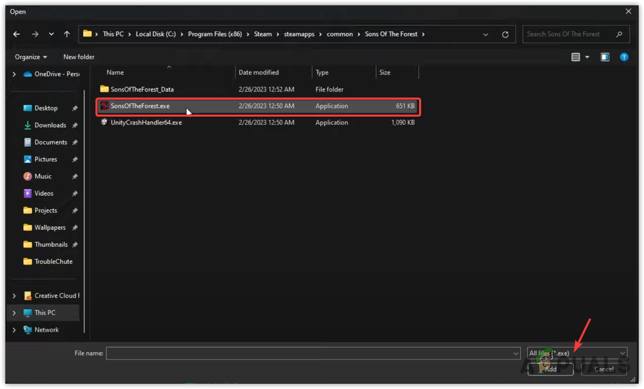Open the SonsOfTheForest_Data folder
Image resolution: width=644 pixels, height=389 pixels.
pos(142,90)
